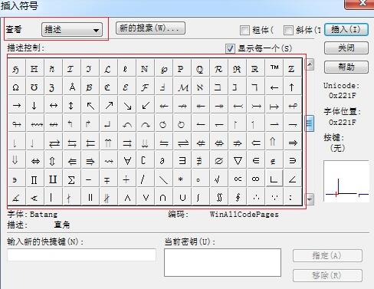Select the southeast arrow ↘ symbol

click(x=127, y=105)
